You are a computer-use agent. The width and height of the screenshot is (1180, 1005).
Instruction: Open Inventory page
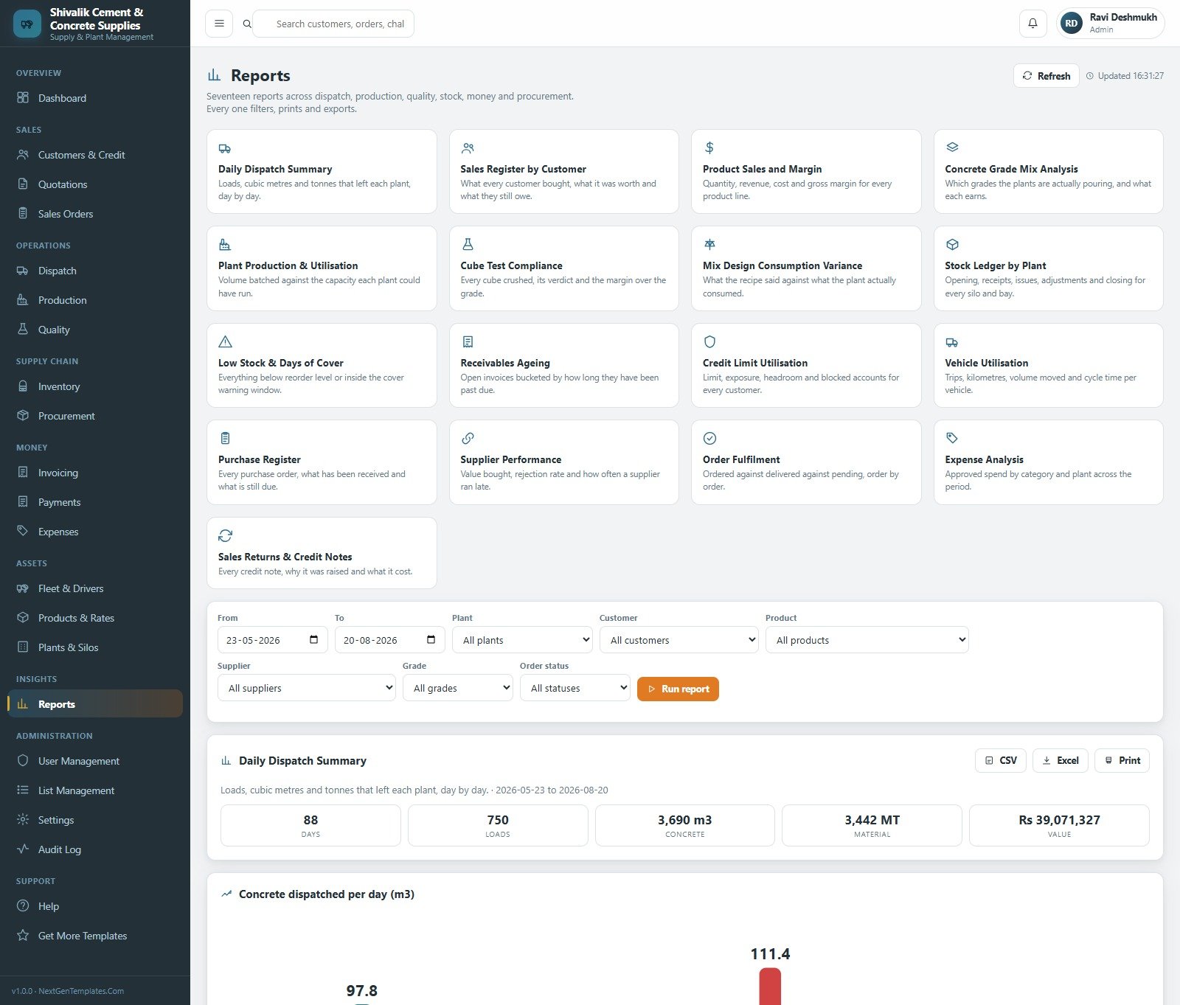click(95, 386)
